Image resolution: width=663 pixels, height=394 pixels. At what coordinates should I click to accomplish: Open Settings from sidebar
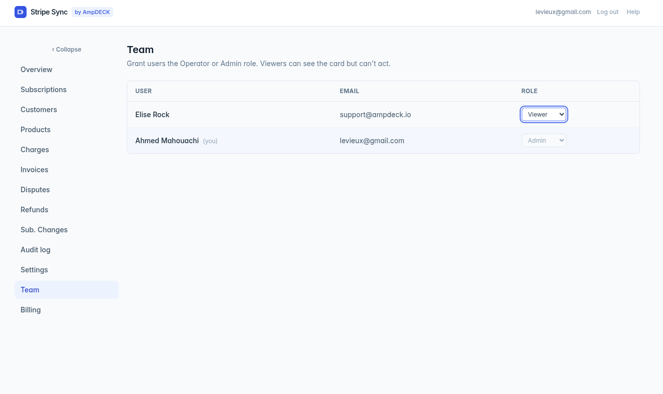(x=67, y=270)
